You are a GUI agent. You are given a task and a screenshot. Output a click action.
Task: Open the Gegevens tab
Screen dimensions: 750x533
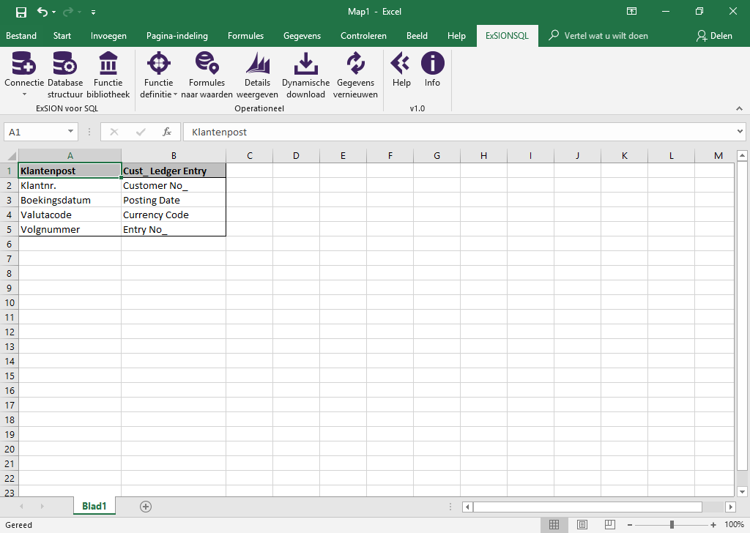coord(302,36)
